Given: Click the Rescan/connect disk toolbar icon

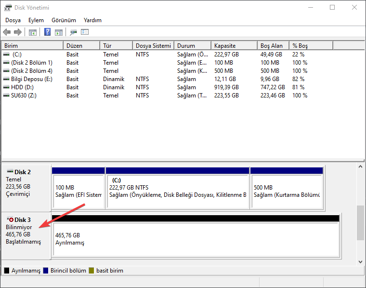Looking at the screenshot, I should click(73, 32).
